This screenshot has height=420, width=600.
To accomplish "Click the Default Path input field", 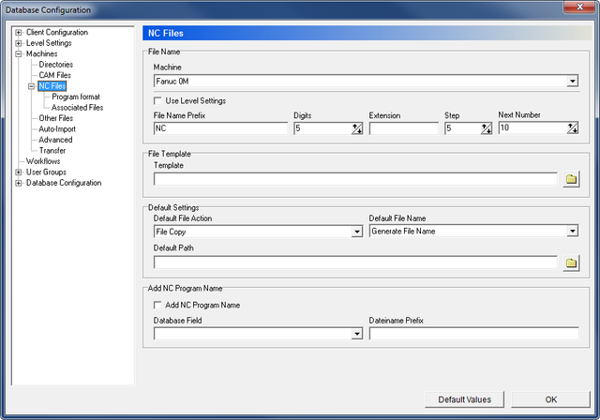I will coord(355,262).
